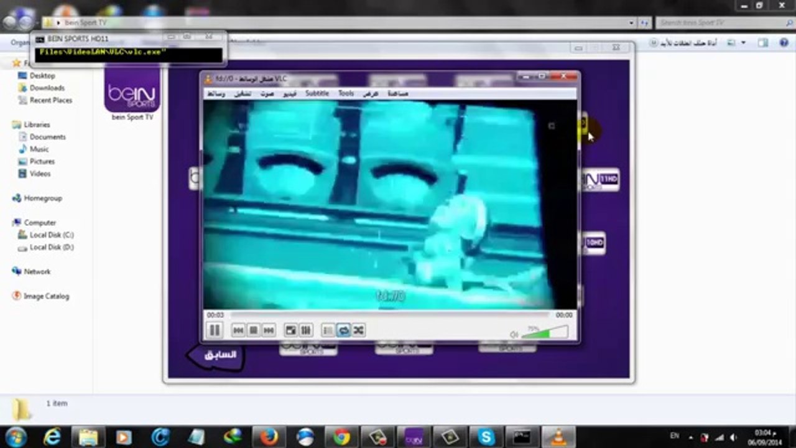Screen dimensions: 796x448
Task: Open Local Disk (C:)
Action: [51, 235]
